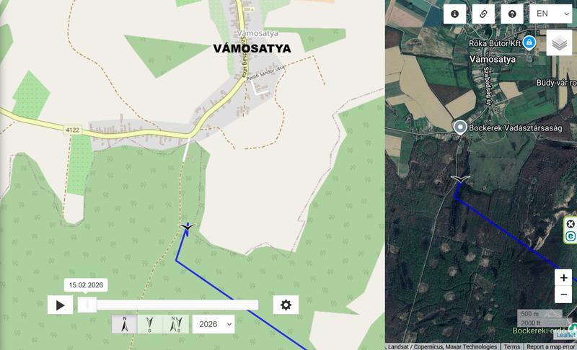Screen dimensions: 577x350
Task: Select the southward migration direction toggle
Action: [x=150, y=324]
